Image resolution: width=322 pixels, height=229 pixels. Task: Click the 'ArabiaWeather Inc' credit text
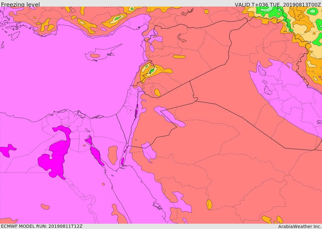click(x=300, y=226)
